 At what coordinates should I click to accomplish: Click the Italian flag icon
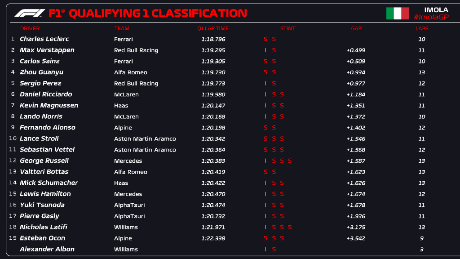pyautogui.click(x=397, y=13)
